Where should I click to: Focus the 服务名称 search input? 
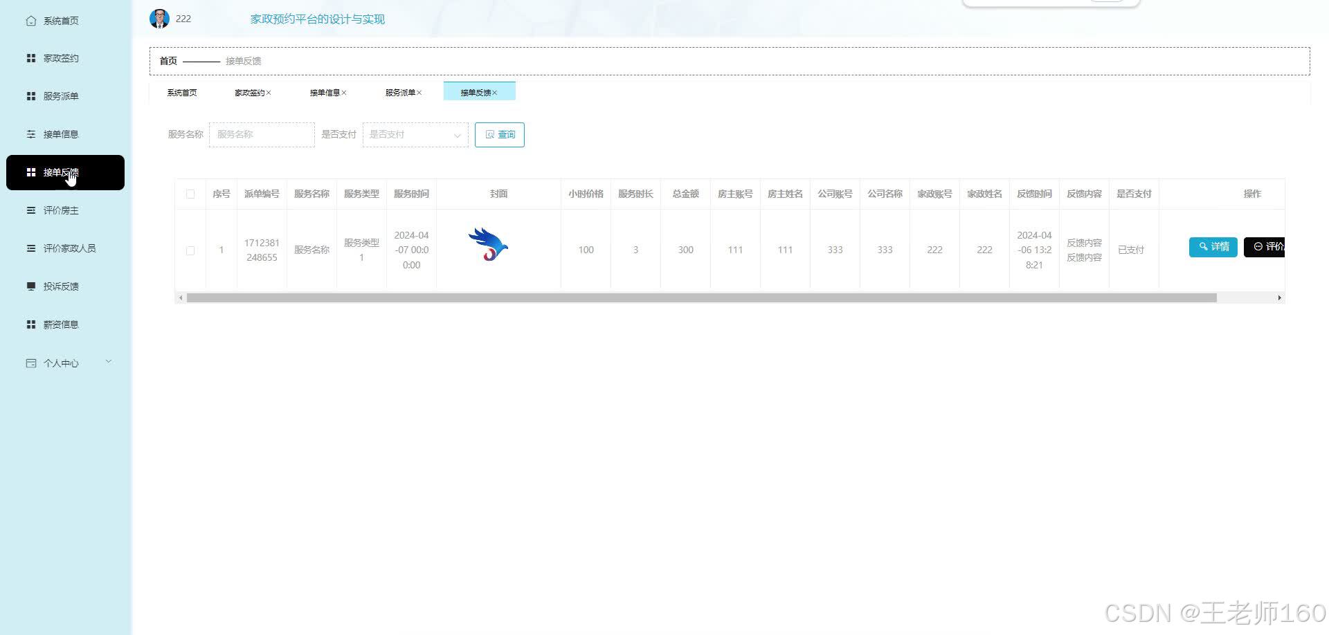[262, 135]
